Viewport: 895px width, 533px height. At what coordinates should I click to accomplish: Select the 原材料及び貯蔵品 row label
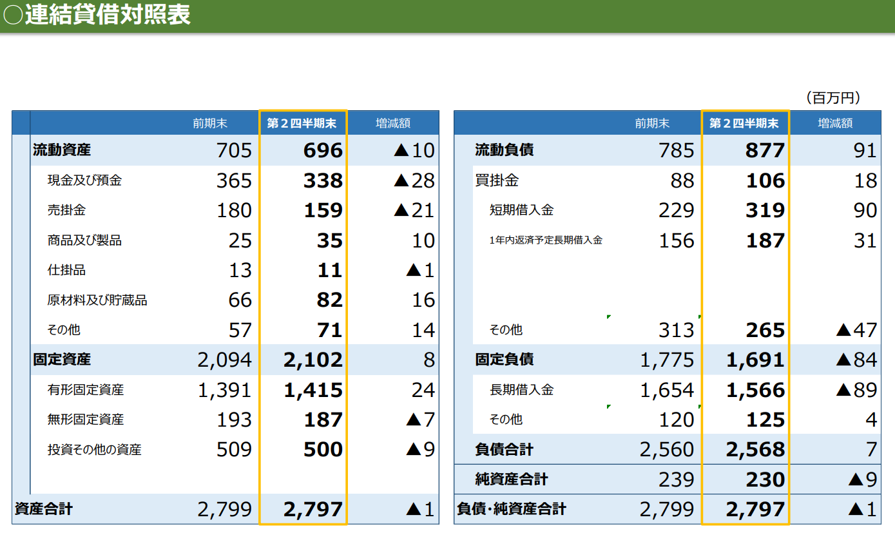pos(97,300)
